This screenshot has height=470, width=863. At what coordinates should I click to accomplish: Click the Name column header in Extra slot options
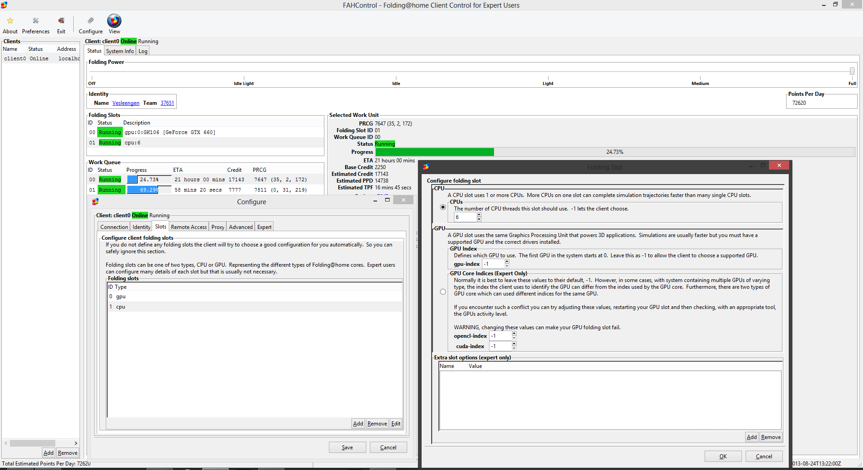click(x=447, y=366)
